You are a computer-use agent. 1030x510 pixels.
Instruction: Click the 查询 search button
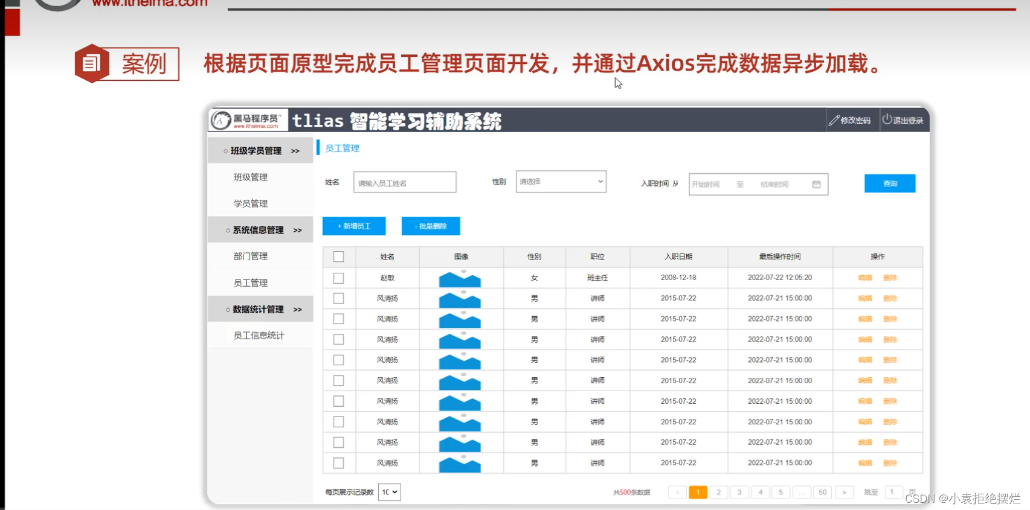[890, 183]
